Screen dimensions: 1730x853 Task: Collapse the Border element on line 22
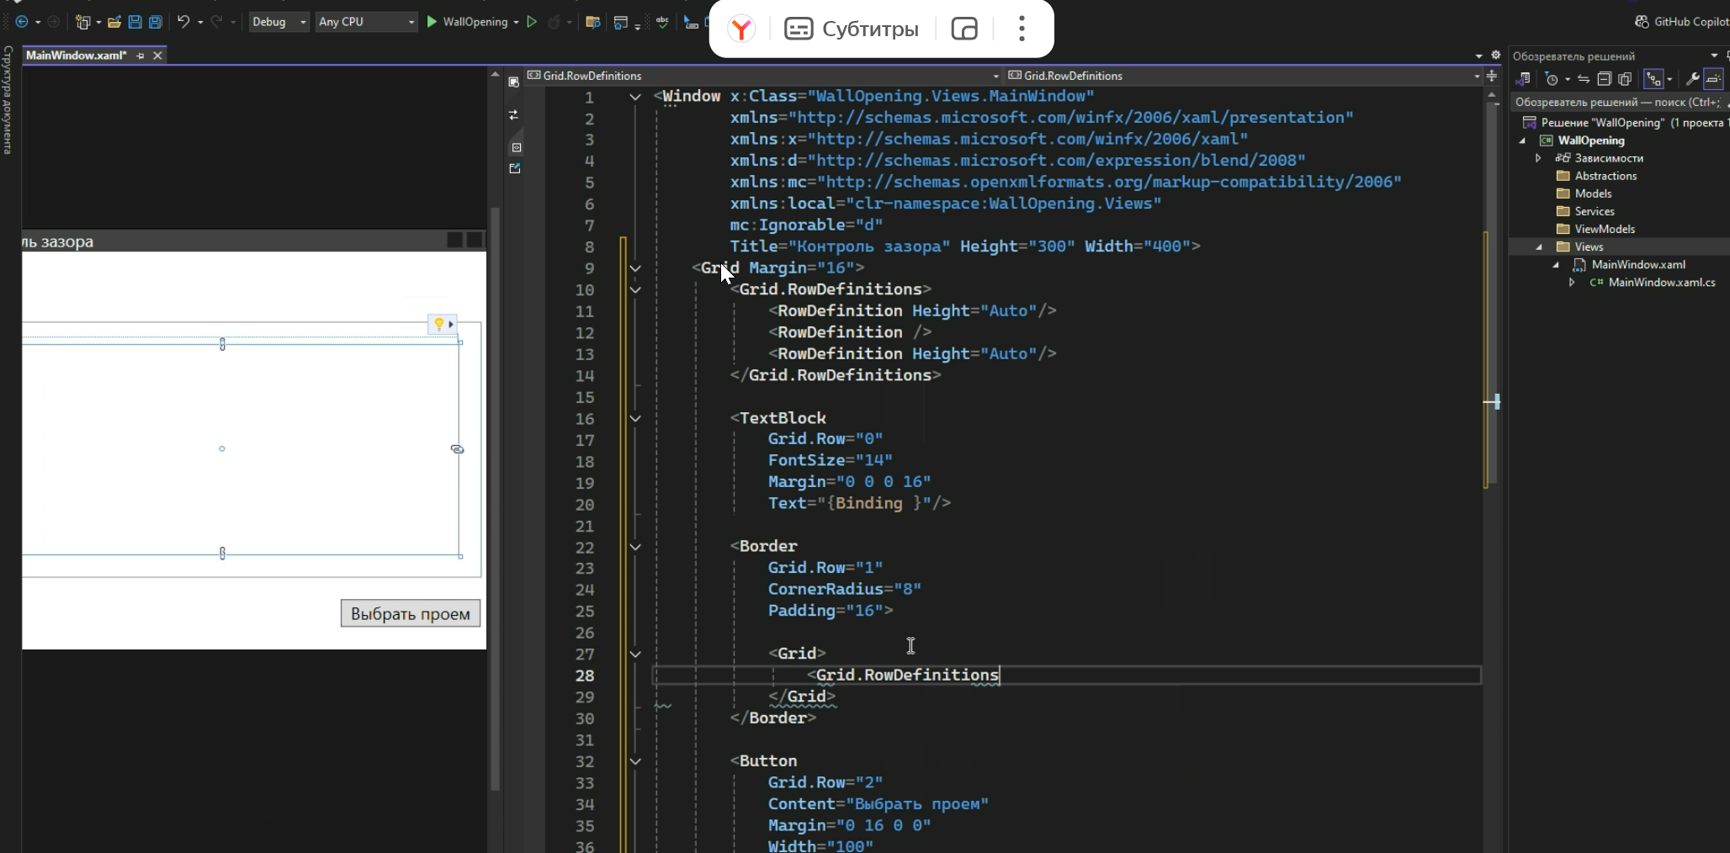click(635, 547)
